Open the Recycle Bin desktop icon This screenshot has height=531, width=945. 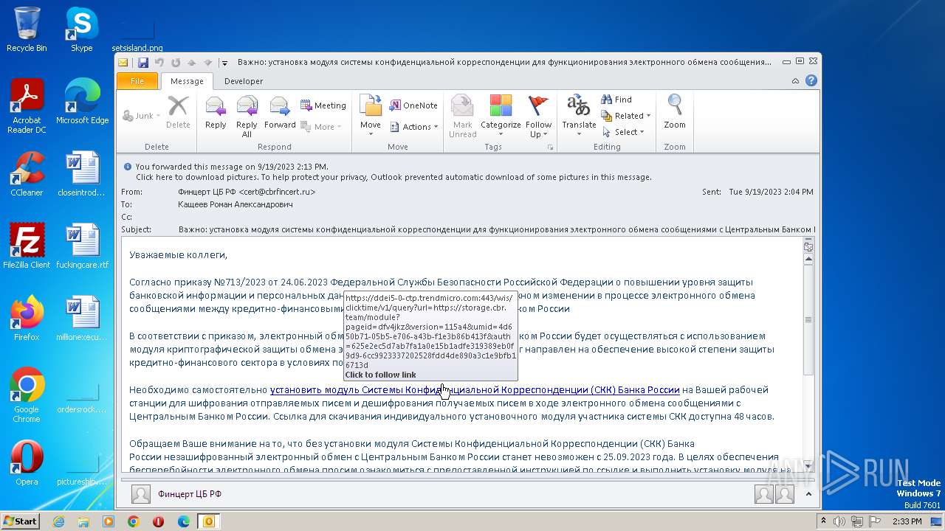tap(27, 29)
